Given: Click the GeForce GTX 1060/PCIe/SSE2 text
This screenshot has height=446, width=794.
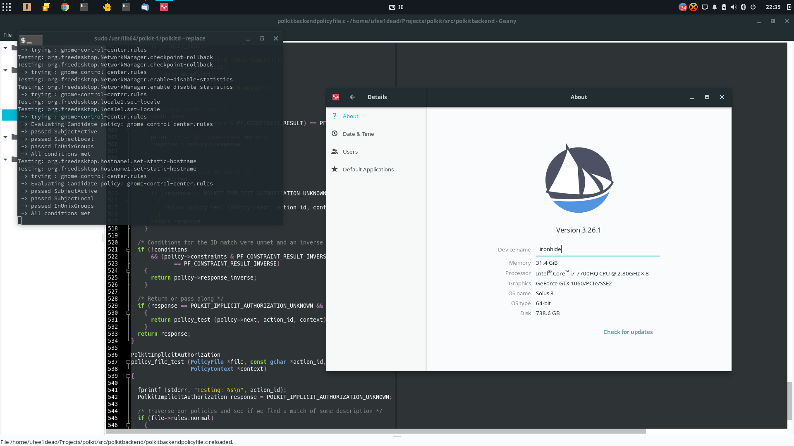Looking at the screenshot, I should click(574, 283).
